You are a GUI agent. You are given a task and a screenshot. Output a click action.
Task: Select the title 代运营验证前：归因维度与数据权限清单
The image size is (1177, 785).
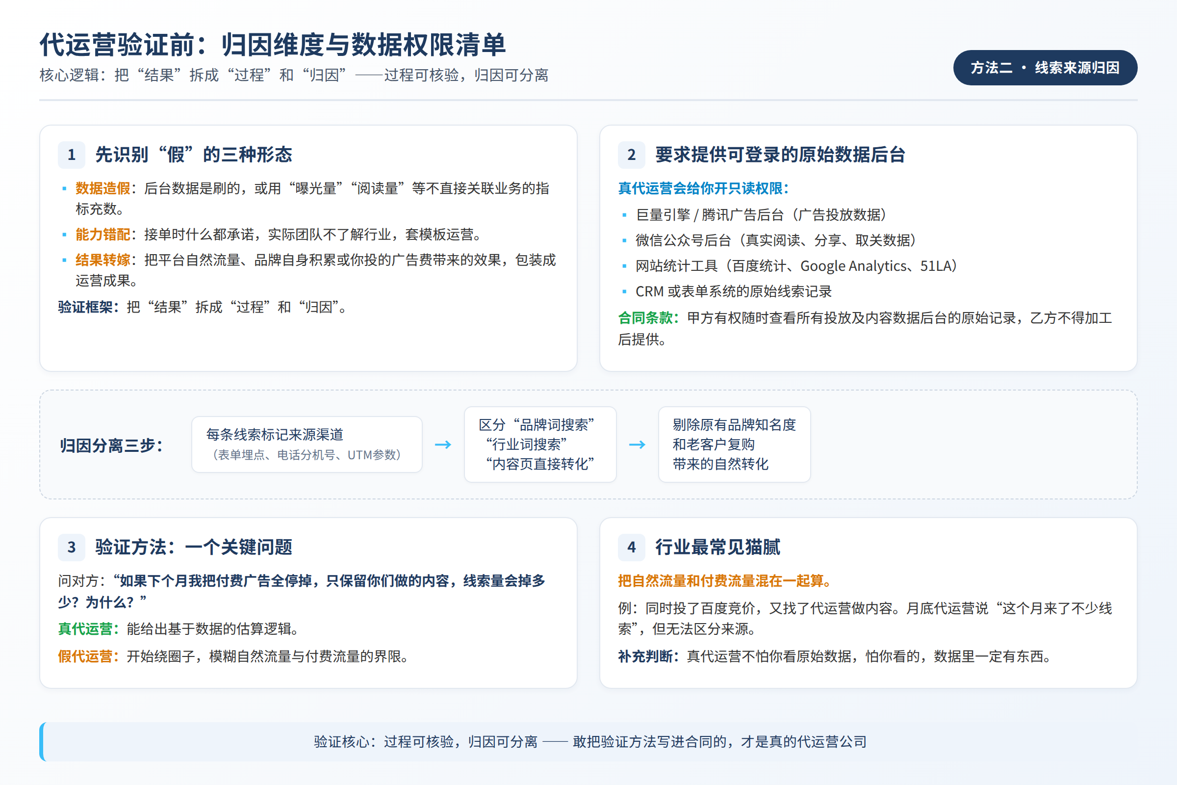273,45
